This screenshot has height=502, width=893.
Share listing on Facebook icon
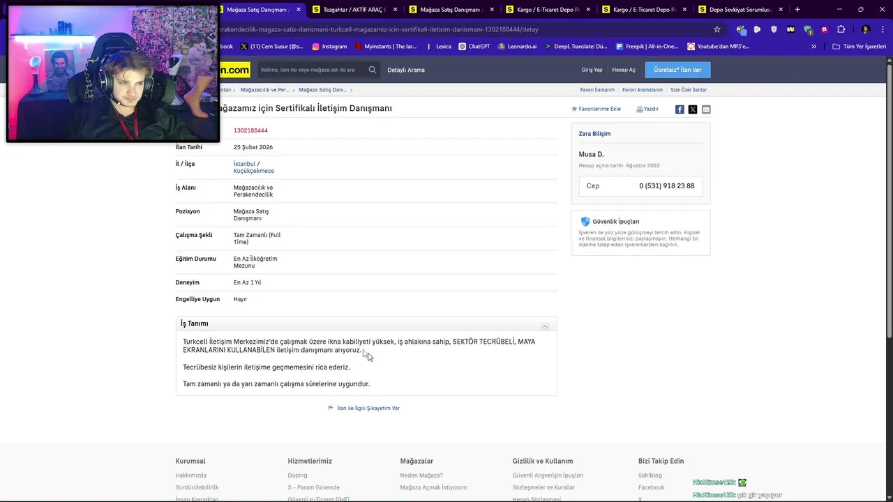click(680, 109)
